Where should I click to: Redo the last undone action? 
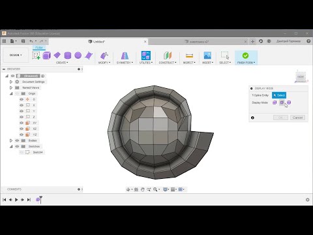41,41
